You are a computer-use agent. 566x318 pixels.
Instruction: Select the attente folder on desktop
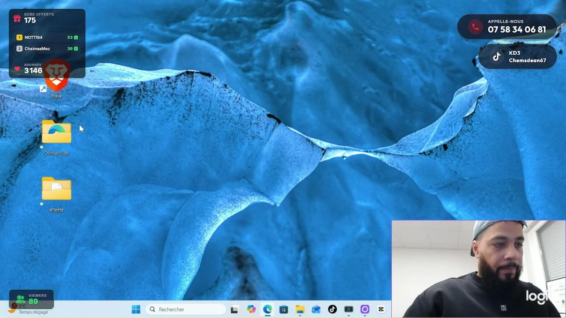tap(56, 194)
